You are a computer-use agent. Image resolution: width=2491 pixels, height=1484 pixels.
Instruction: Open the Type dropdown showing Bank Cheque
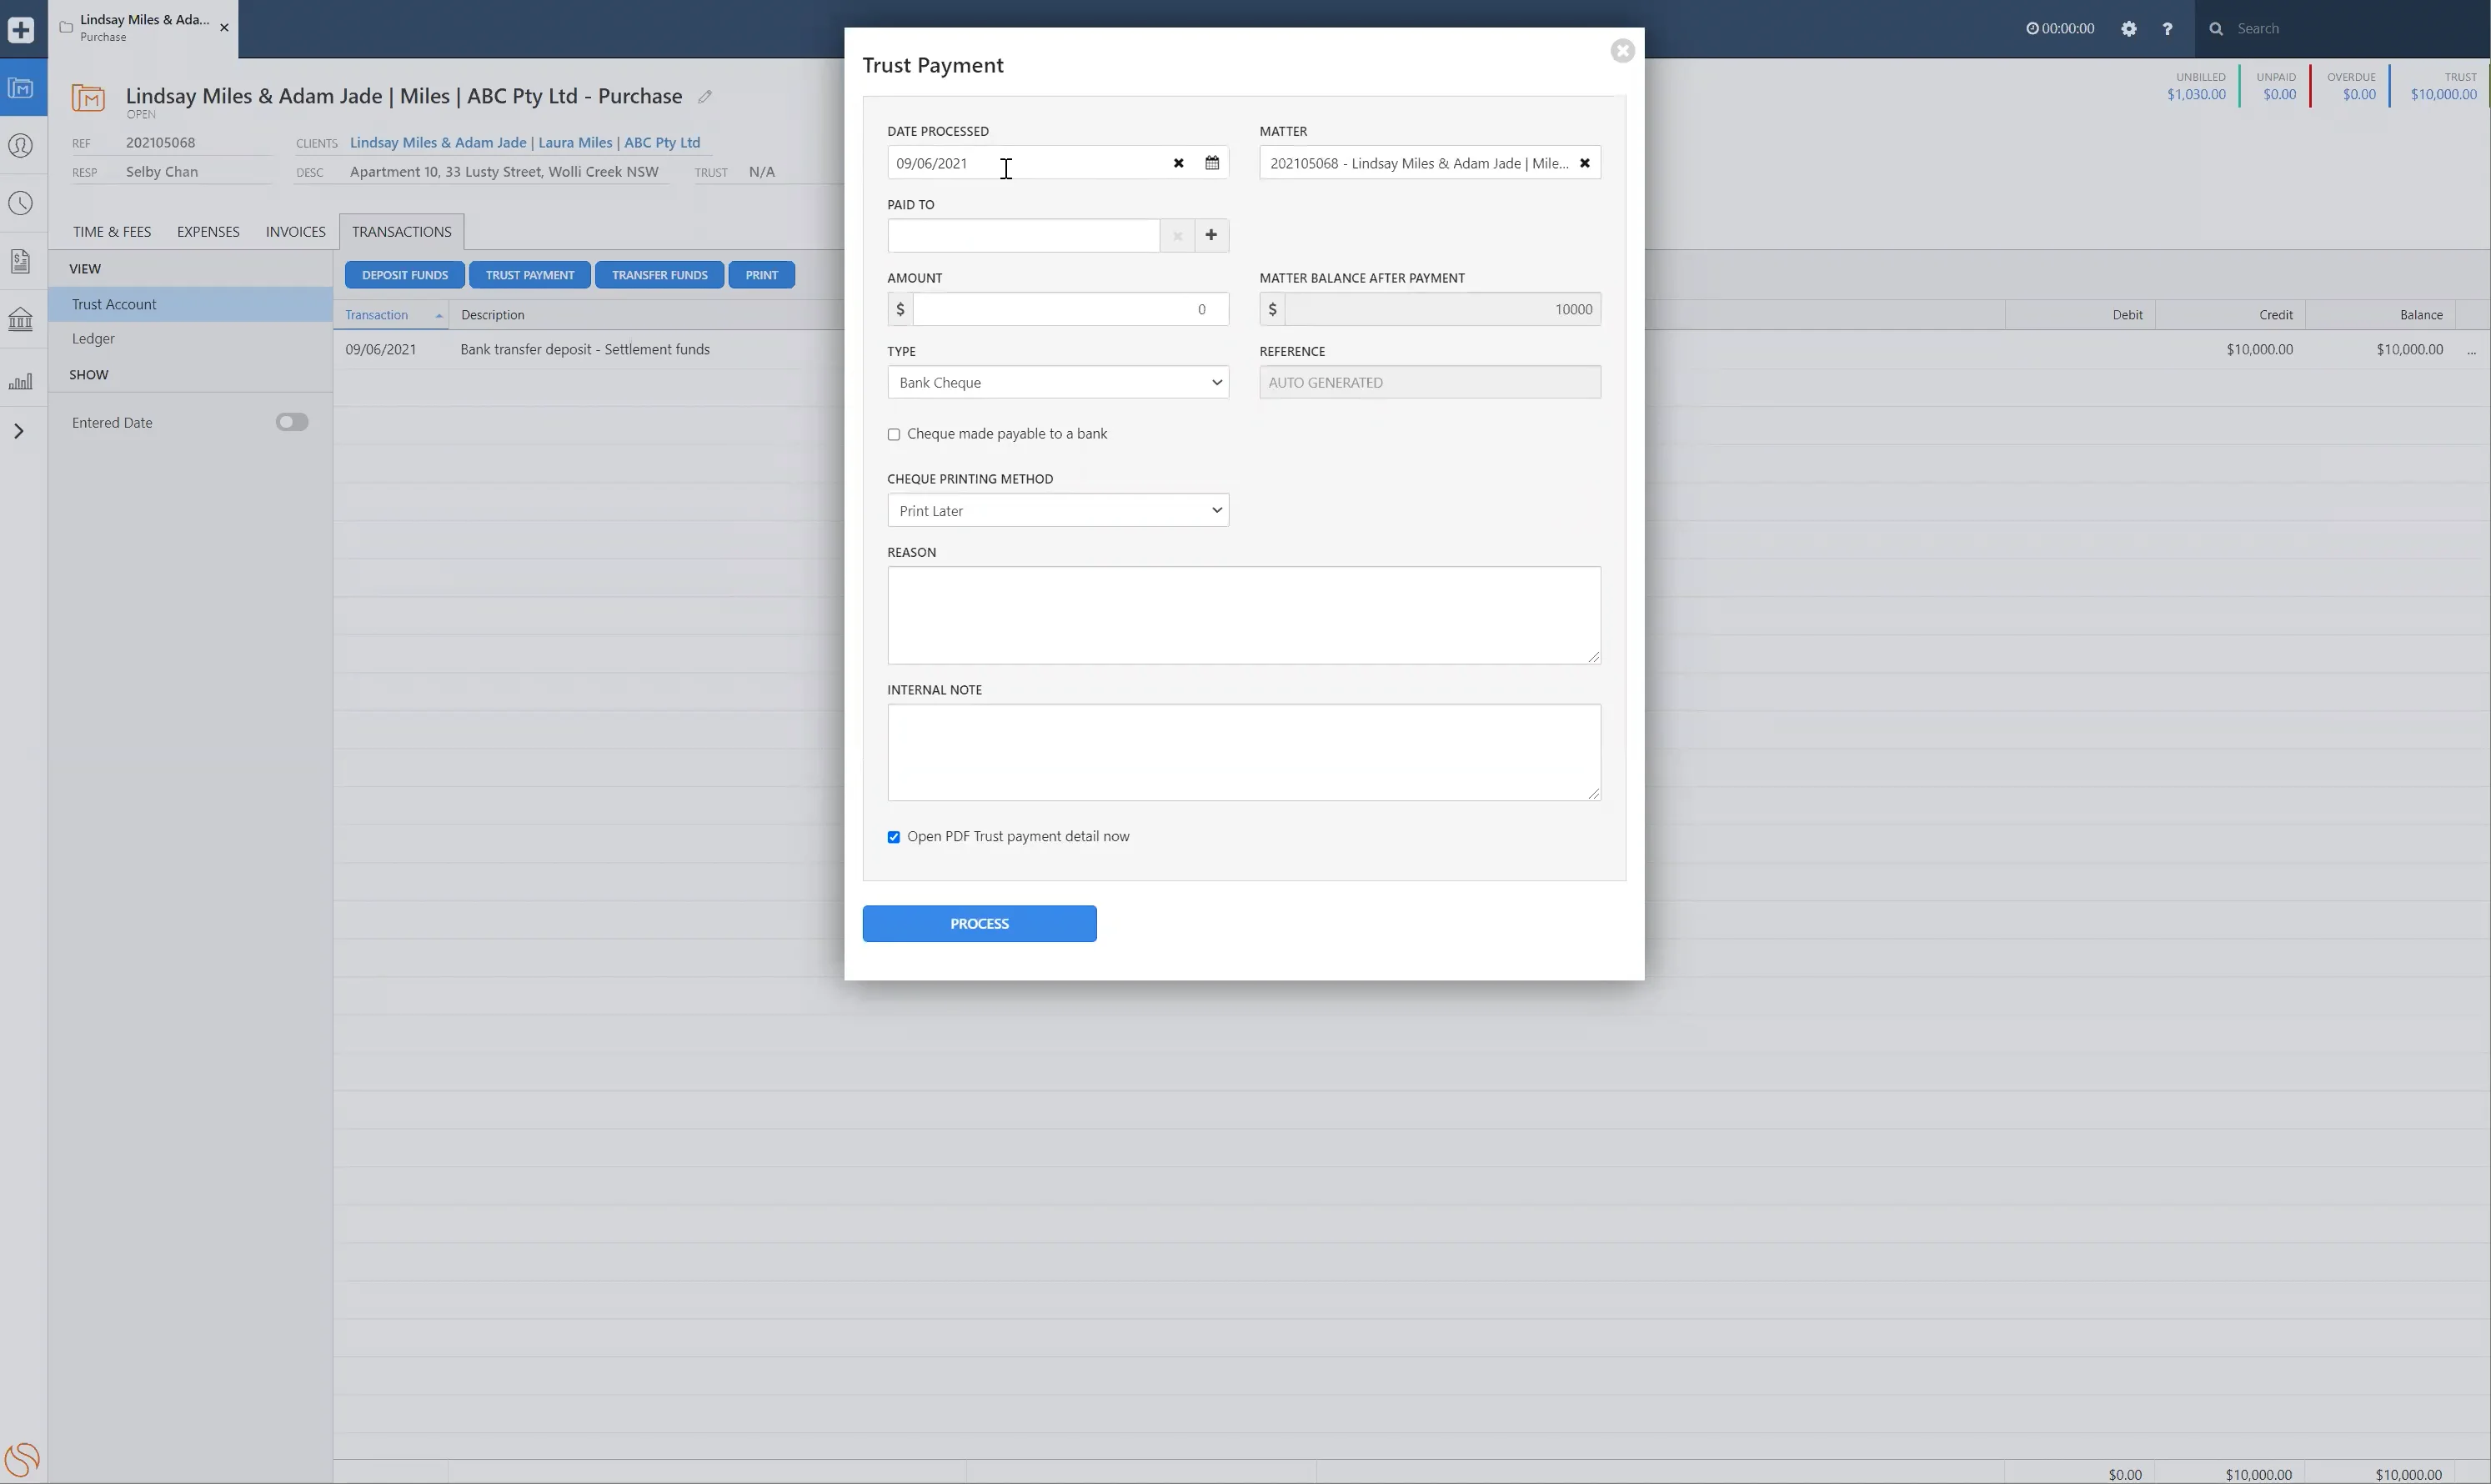(x=1057, y=382)
